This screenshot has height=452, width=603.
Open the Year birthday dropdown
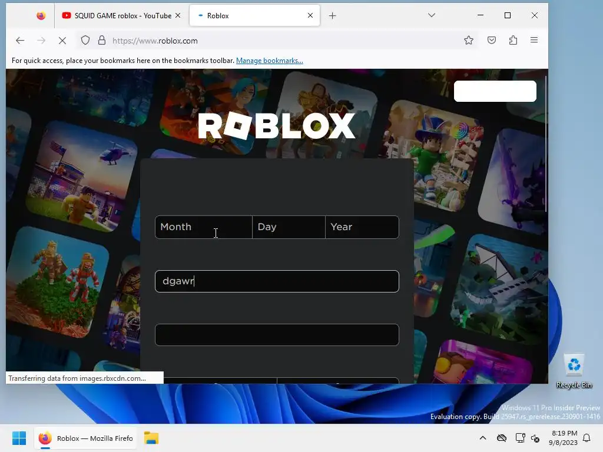click(362, 227)
